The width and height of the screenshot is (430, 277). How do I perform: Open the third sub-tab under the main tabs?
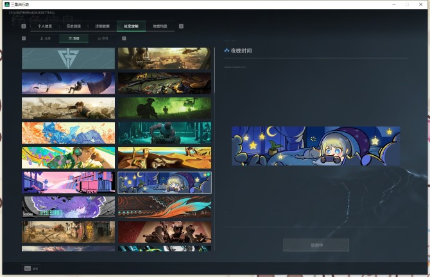tap(103, 38)
